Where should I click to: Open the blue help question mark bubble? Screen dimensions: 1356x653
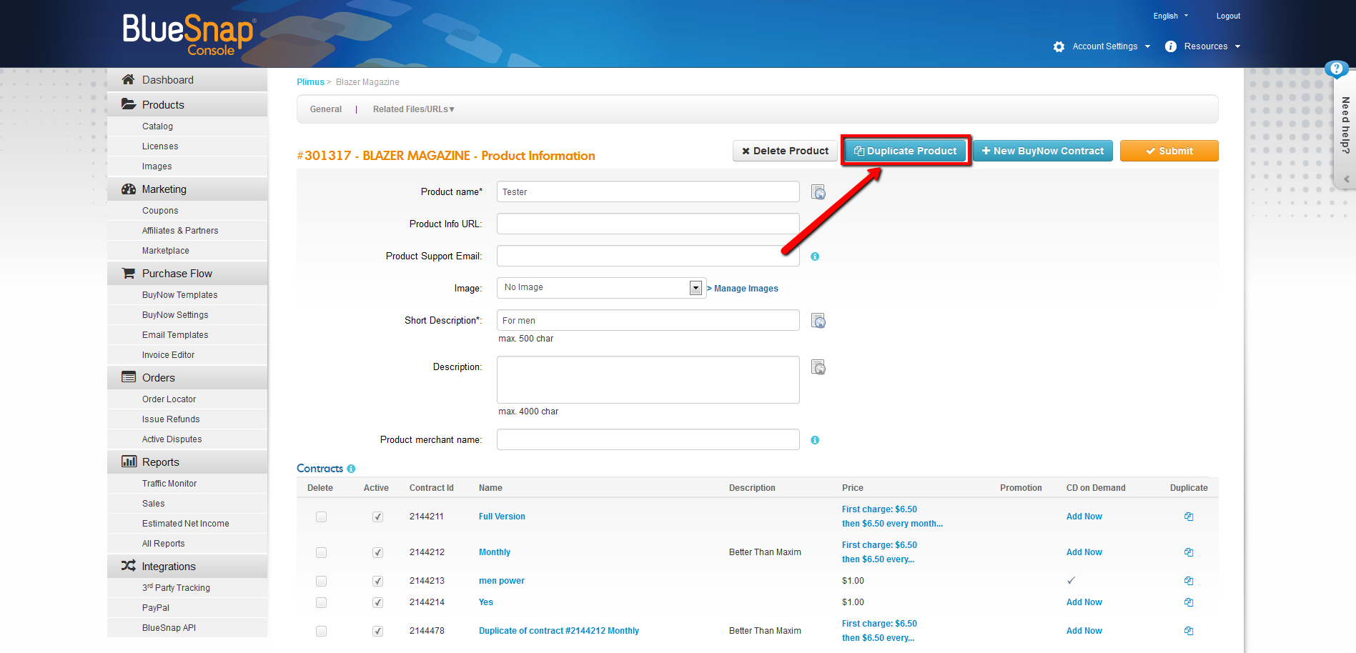pos(1335,69)
